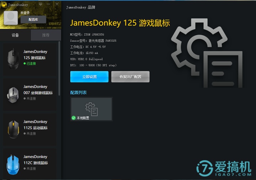Click 未连接 status under 112S 运动鼠标
The height and width of the screenshot is (180, 256).
[x=30, y=134]
